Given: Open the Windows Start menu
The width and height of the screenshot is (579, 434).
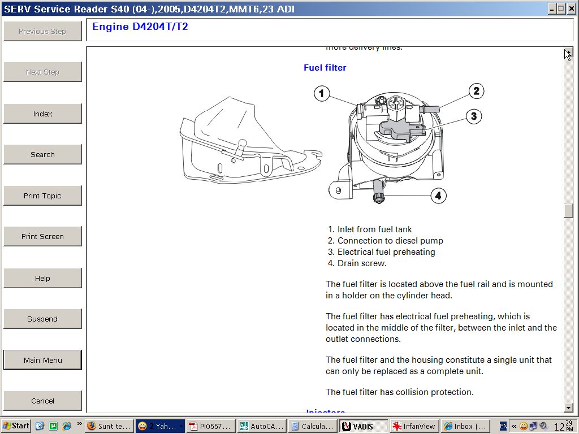Looking at the screenshot, I should tap(16, 426).
